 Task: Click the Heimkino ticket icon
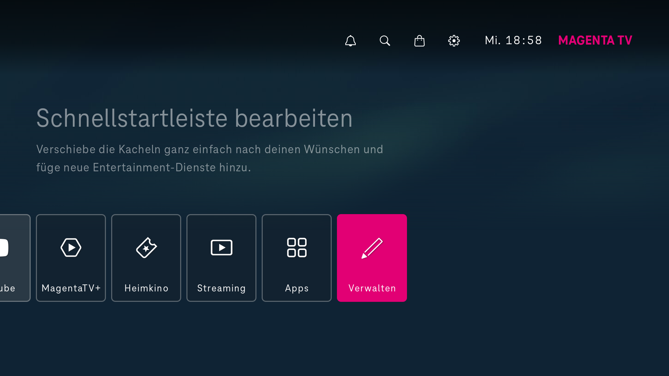tap(146, 248)
